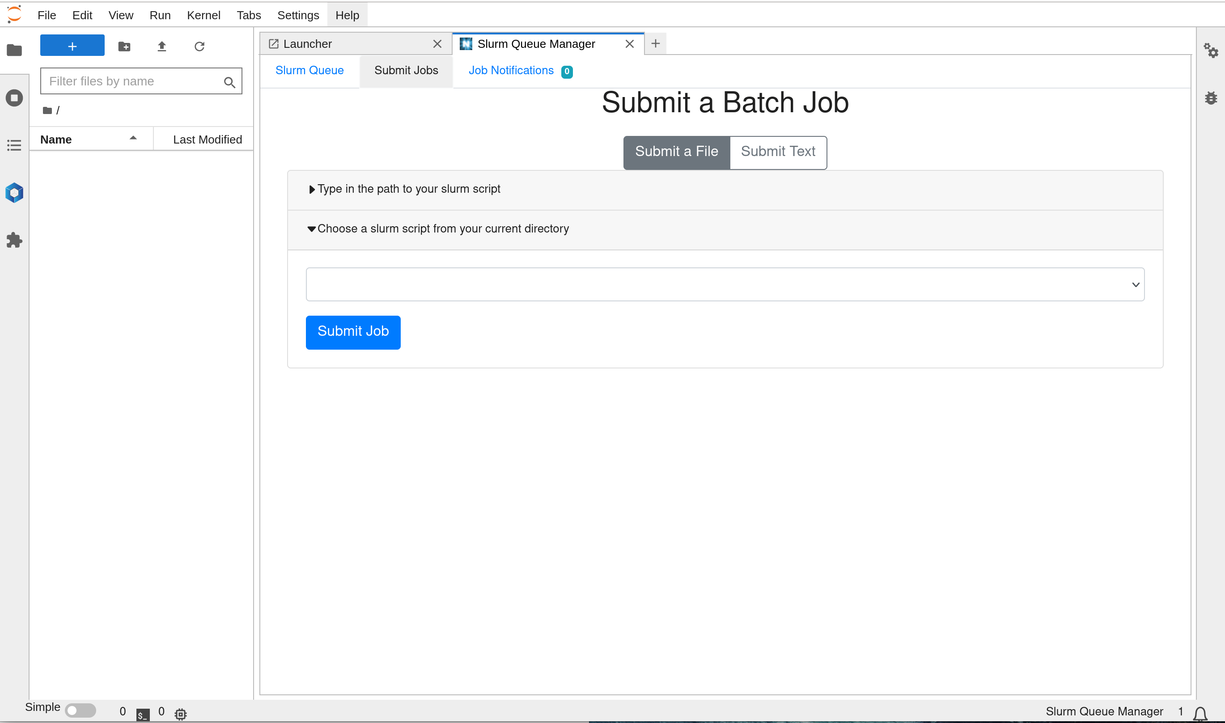Open the Table of Contents sidebar
This screenshot has width=1225, height=723.
click(14, 145)
